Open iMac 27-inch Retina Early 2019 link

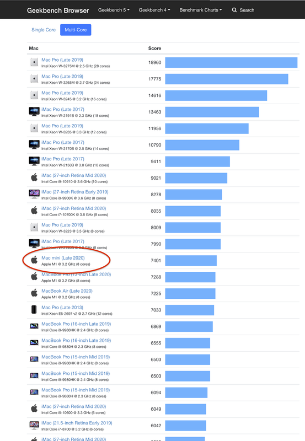[x=75, y=192]
